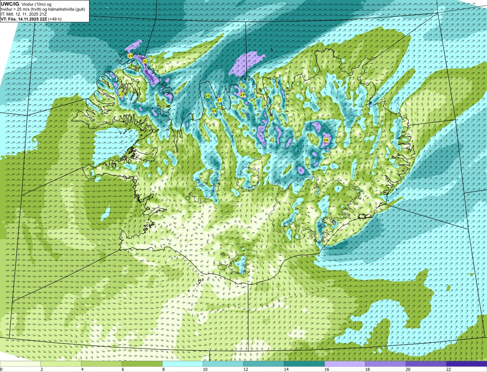
Task: Click the "IT: Mið. 12. 11. 2025 21Z" line
Action: 24,14
